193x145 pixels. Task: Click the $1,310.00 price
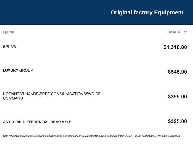pos(175,47)
